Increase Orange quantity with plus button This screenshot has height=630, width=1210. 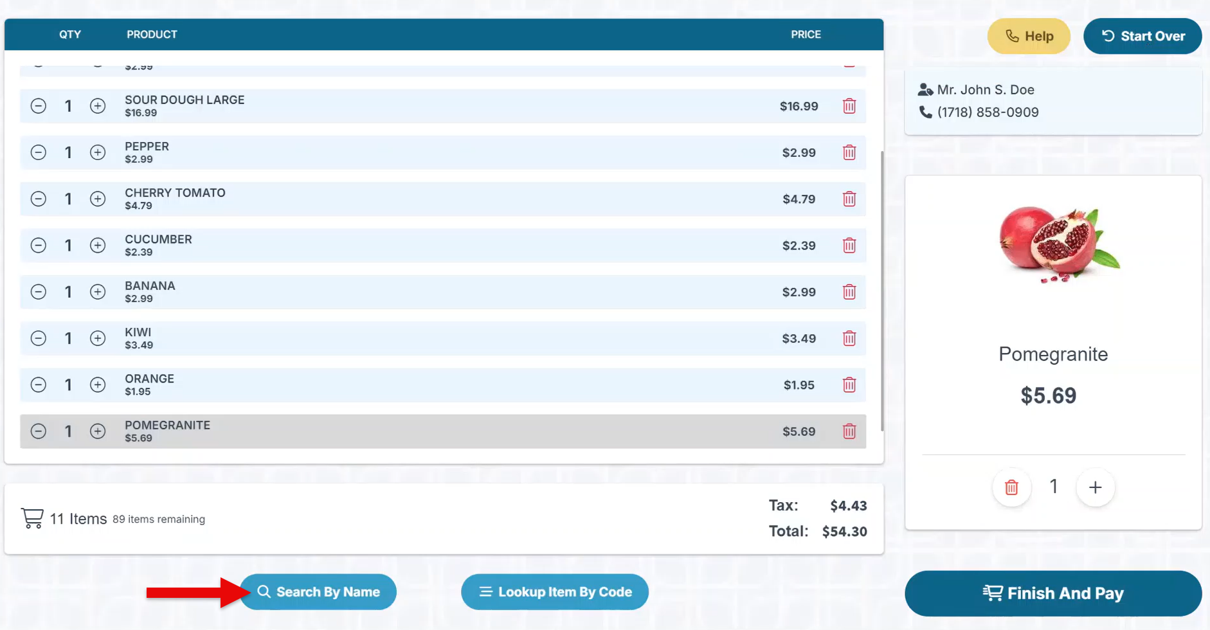tap(98, 385)
